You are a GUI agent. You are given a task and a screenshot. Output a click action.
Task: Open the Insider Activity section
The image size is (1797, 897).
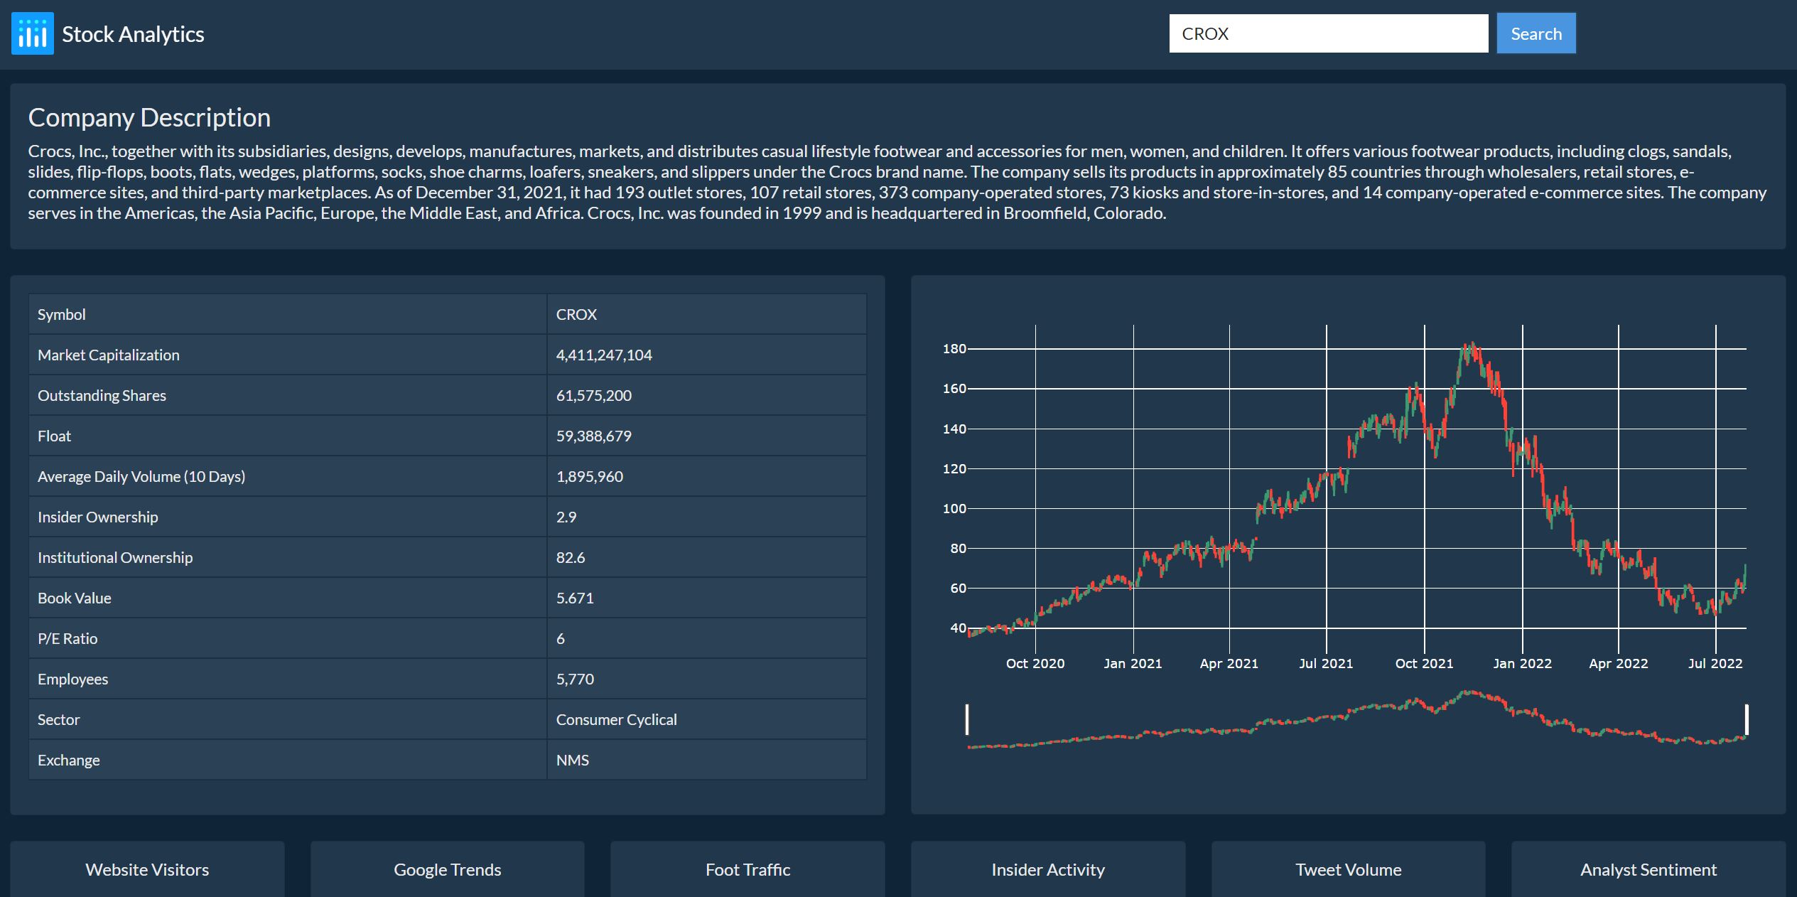(1047, 869)
